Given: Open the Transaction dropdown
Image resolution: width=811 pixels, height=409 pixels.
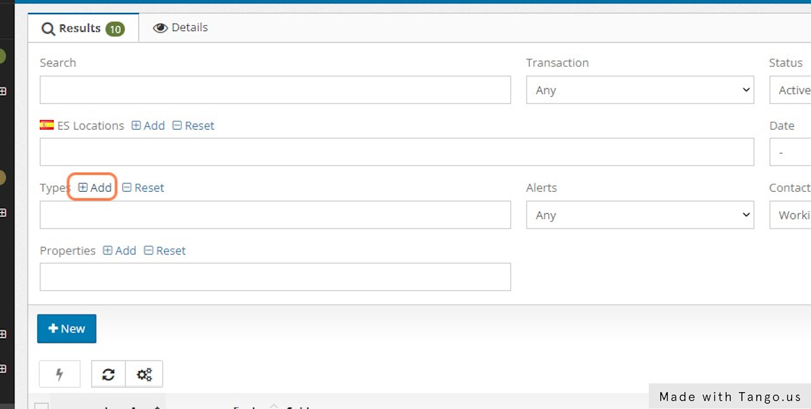Looking at the screenshot, I should [x=639, y=90].
